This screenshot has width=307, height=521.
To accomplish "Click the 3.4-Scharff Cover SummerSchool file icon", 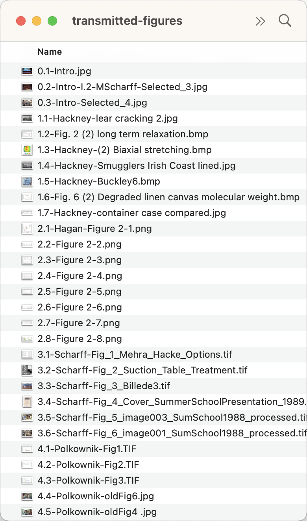I will [x=27, y=402].
